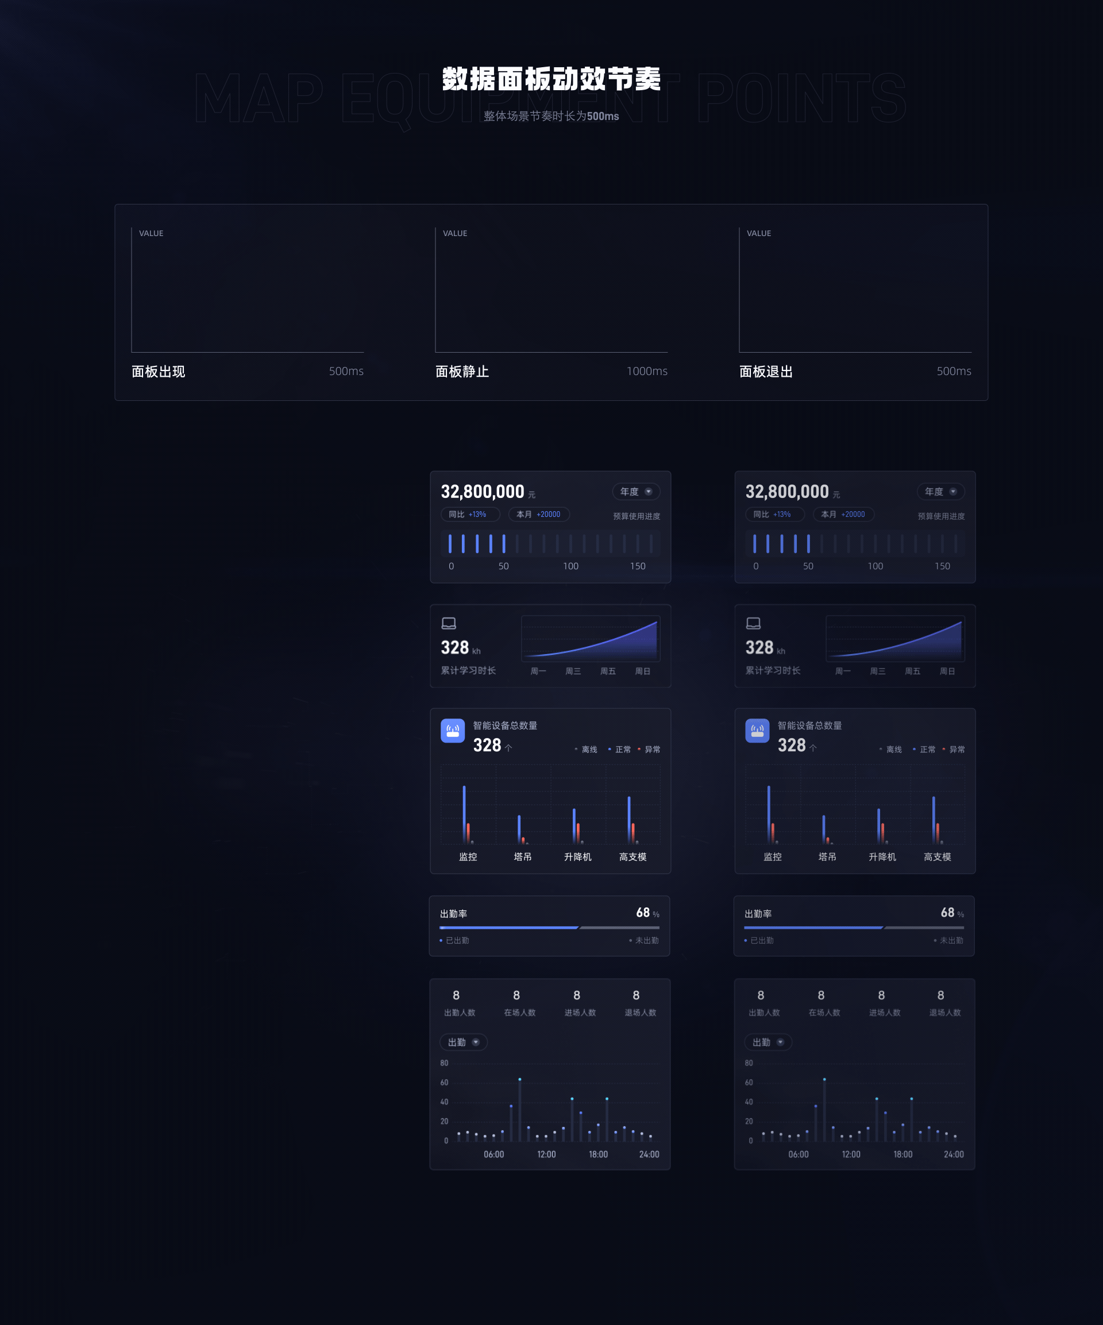
Task: Toggle the 未出勤 legend in the right 出勤率 card
Action: coord(949,941)
